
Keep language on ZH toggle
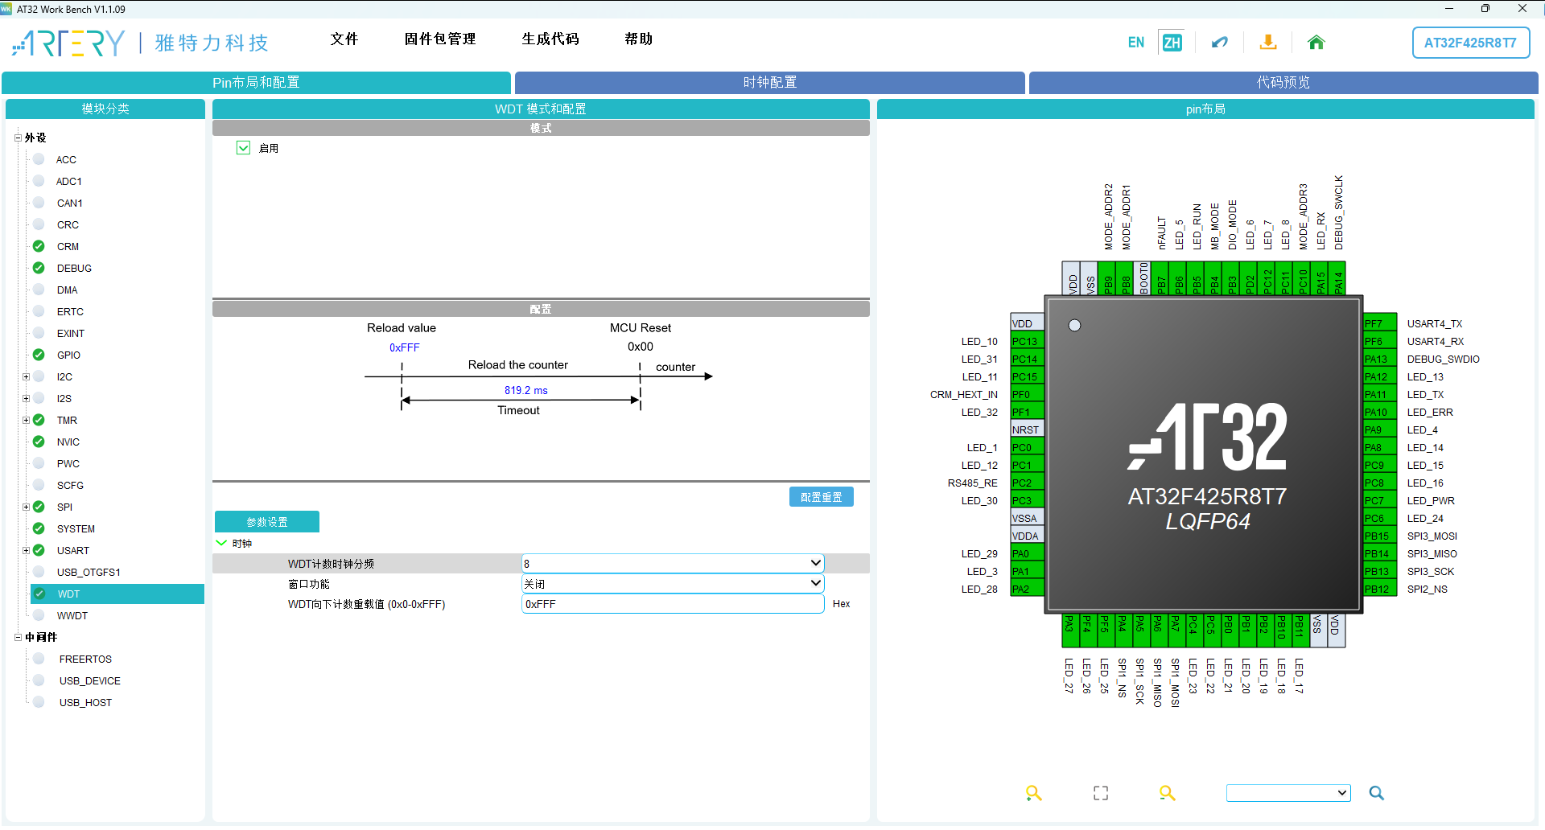pos(1172,42)
